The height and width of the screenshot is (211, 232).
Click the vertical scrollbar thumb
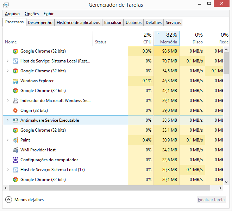(x=226, y=63)
